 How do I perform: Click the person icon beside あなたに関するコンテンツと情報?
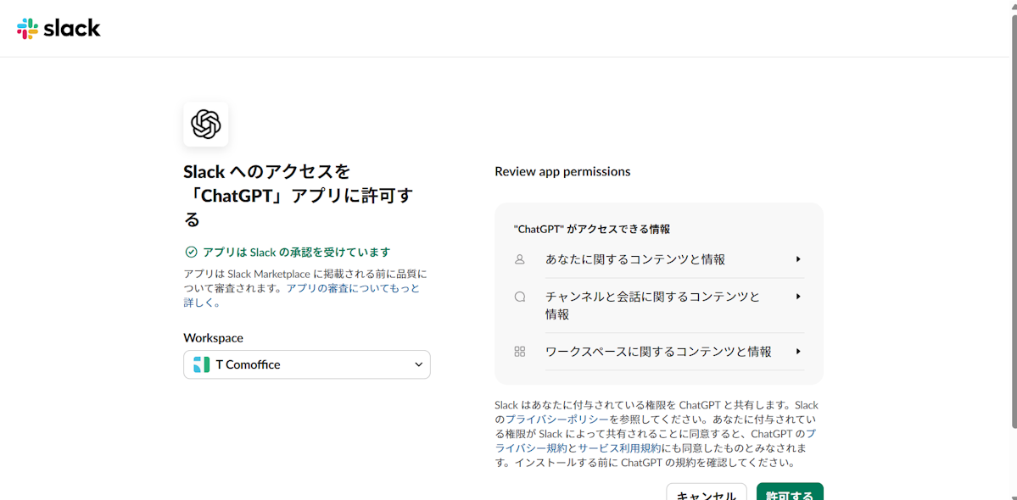tap(520, 259)
